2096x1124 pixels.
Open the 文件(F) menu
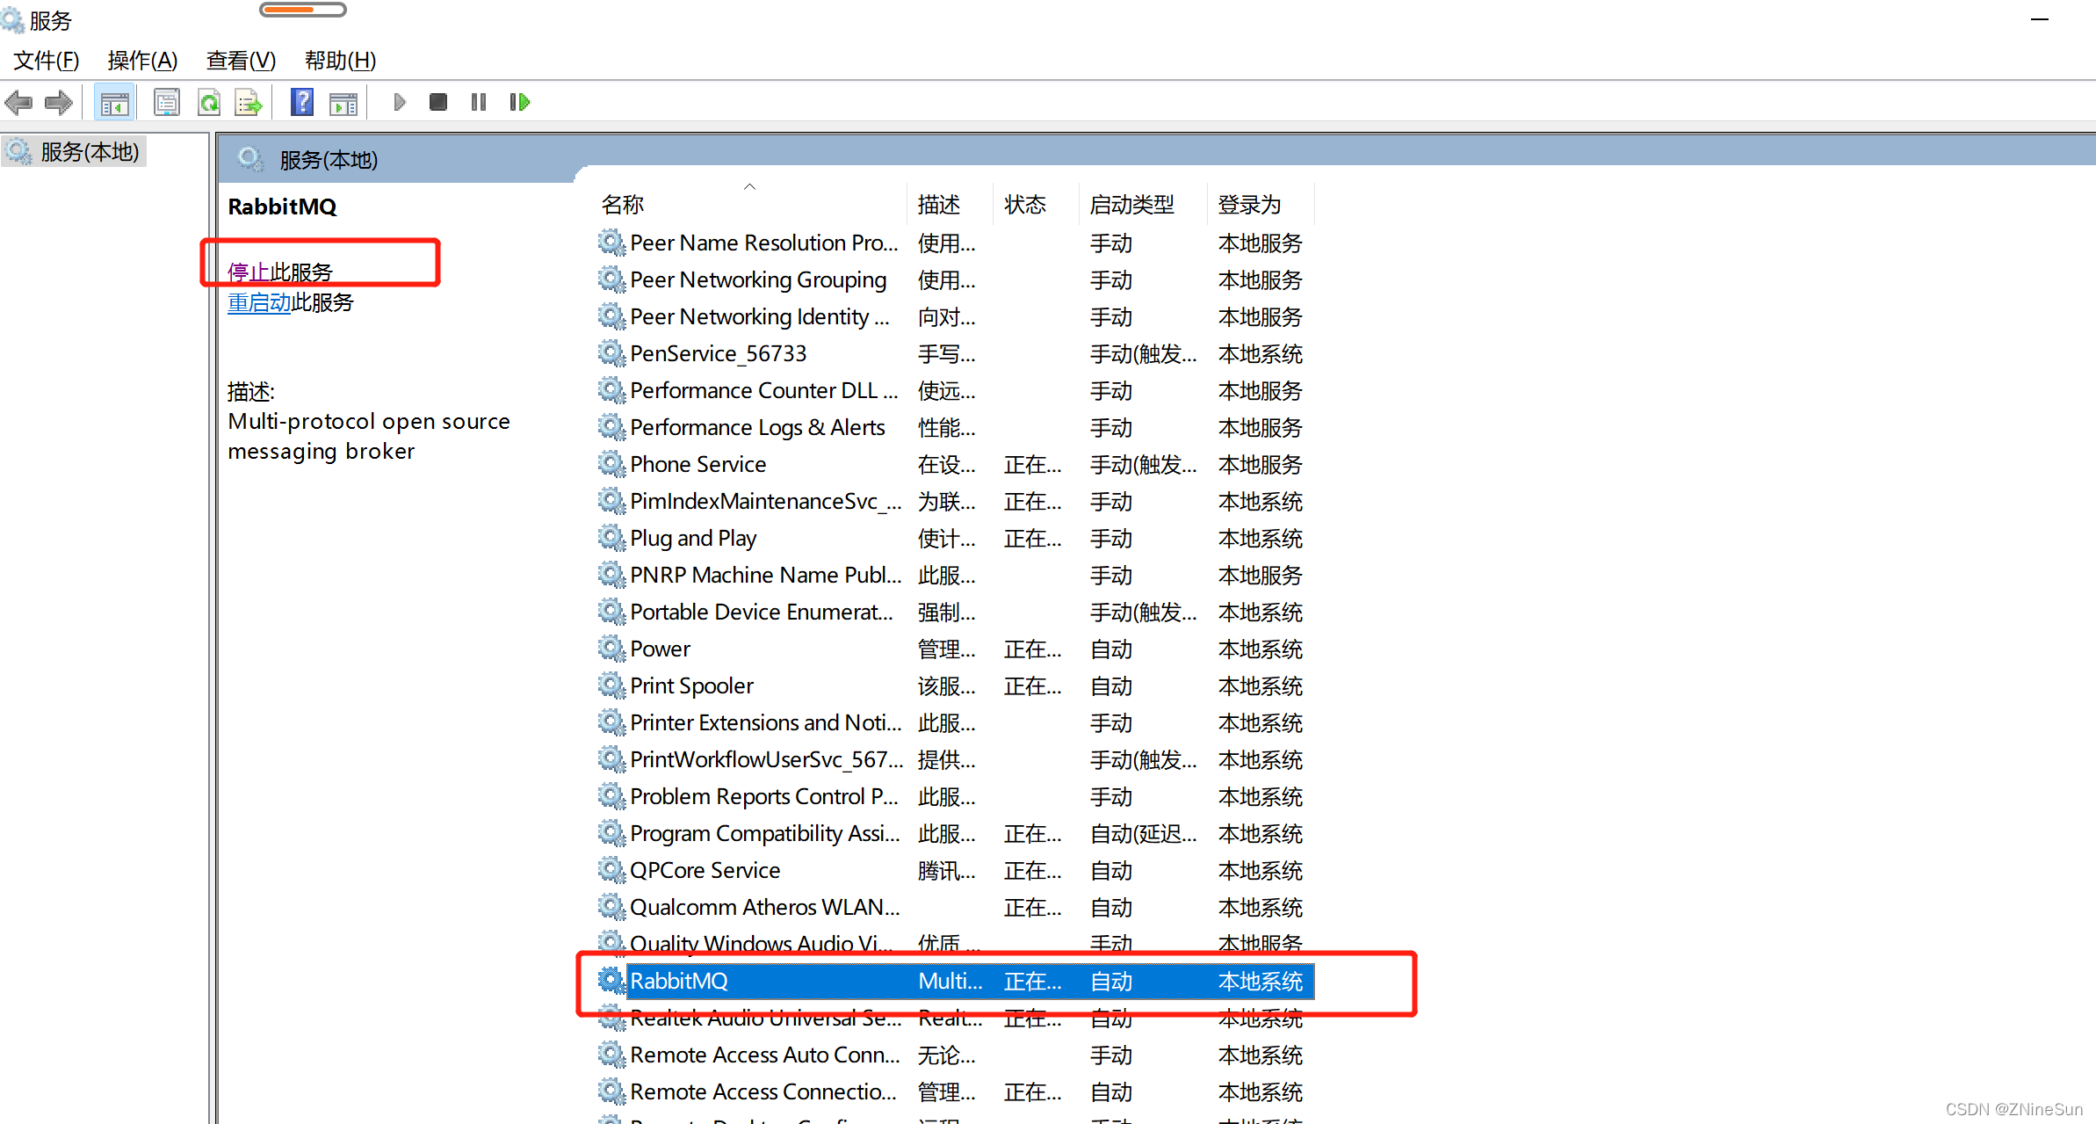(47, 61)
